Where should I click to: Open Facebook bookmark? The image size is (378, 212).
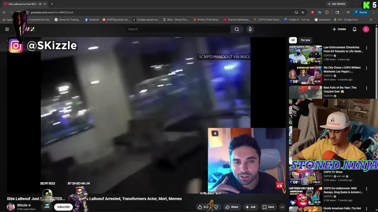92,20
